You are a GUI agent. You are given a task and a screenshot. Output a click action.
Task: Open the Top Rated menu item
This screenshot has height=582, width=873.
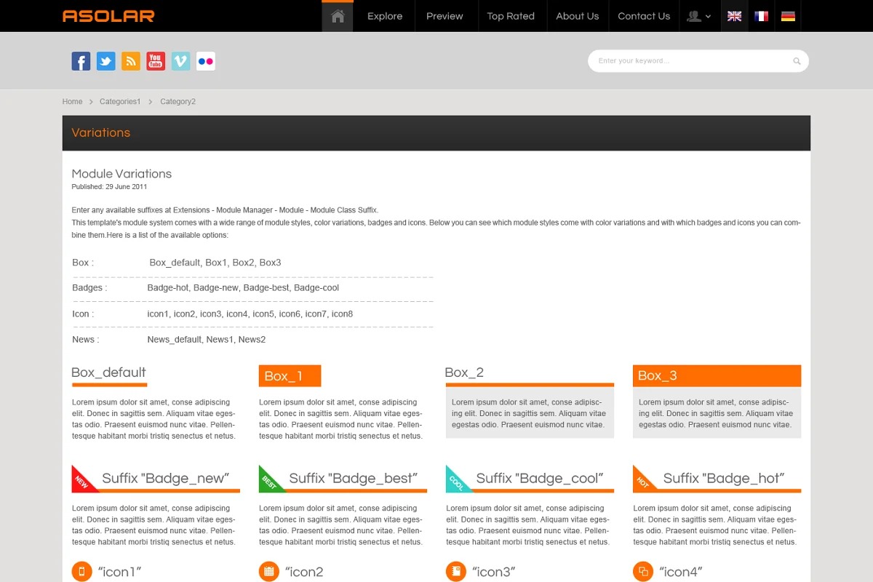tap(511, 16)
